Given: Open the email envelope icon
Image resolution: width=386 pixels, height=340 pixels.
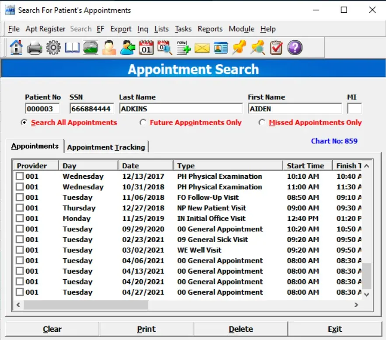Looking at the screenshot, I should pos(202,48).
